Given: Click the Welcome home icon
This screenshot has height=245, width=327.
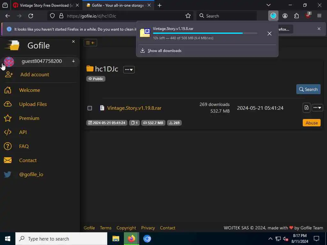Looking at the screenshot, I should (x=8, y=90).
